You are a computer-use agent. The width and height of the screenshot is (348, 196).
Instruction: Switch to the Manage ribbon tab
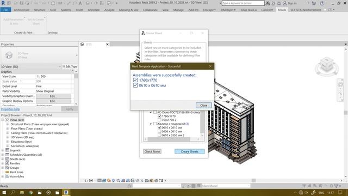click(178, 10)
